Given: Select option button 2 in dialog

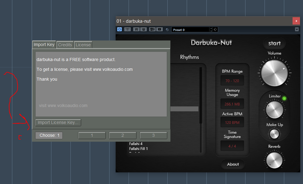Looking at the screenshot, I should coord(123,135).
